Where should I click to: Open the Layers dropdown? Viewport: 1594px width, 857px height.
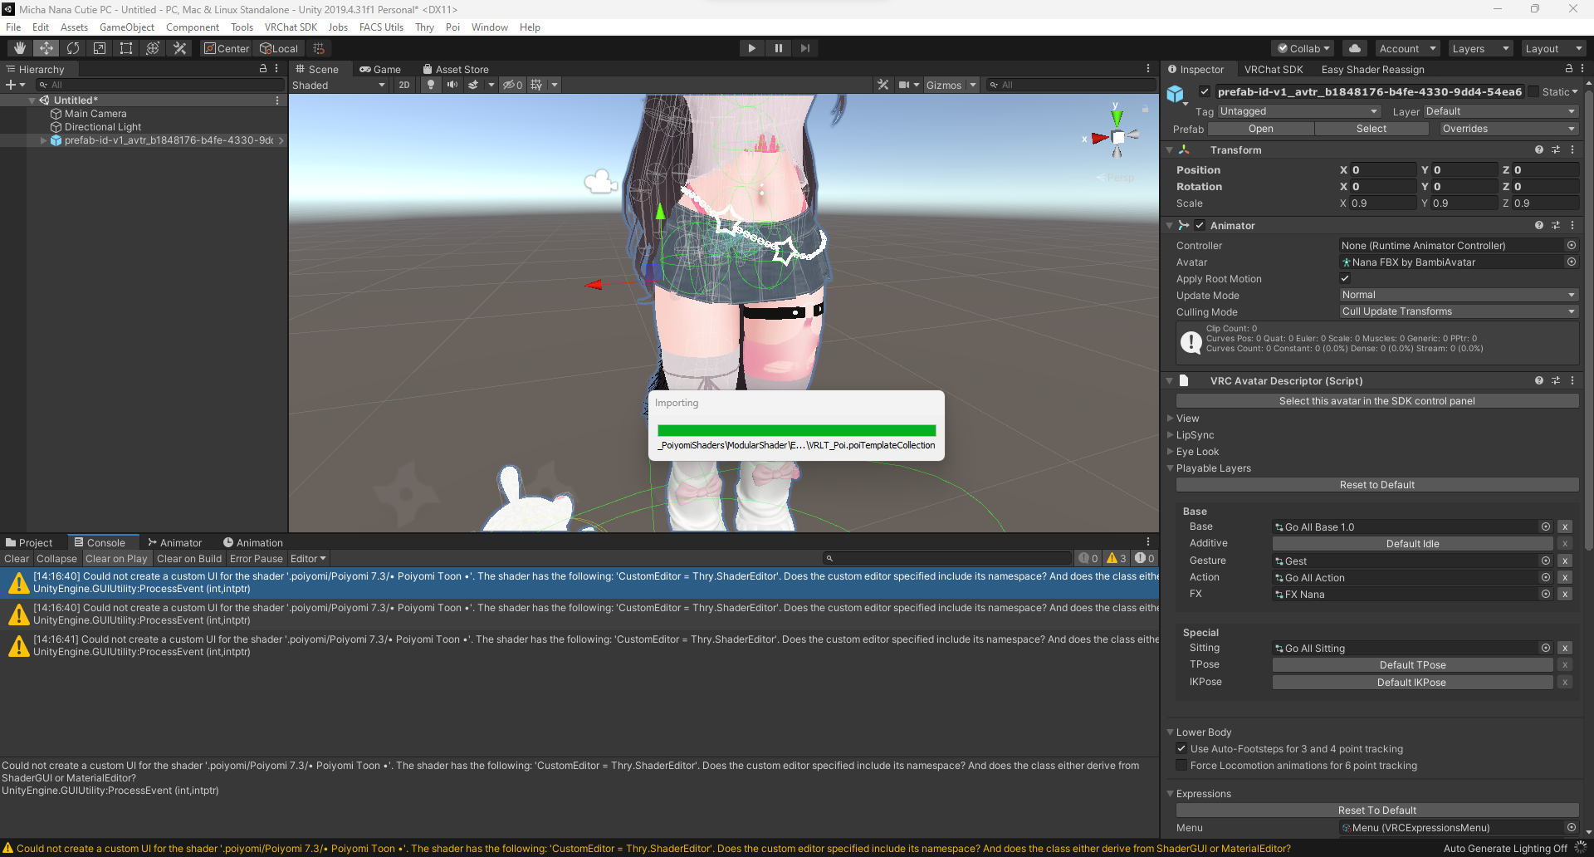pyautogui.click(x=1480, y=48)
